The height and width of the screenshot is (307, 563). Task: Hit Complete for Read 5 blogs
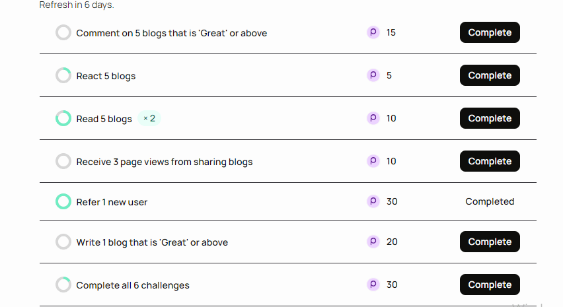(490, 118)
